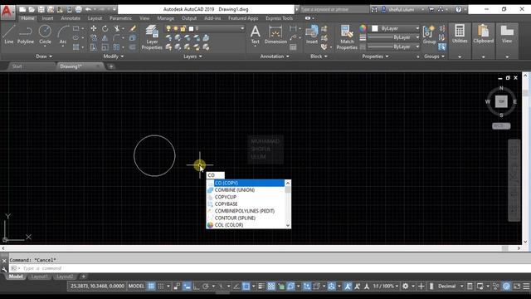
Task: Select the Dimension tool
Action: tap(275, 35)
